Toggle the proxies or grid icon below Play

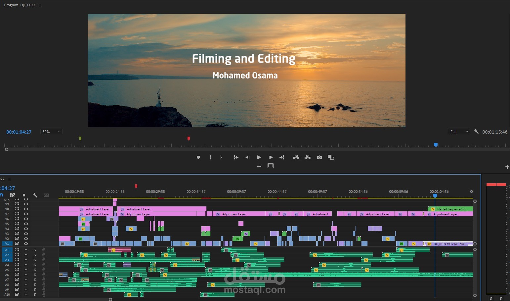(x=259, y=166)
